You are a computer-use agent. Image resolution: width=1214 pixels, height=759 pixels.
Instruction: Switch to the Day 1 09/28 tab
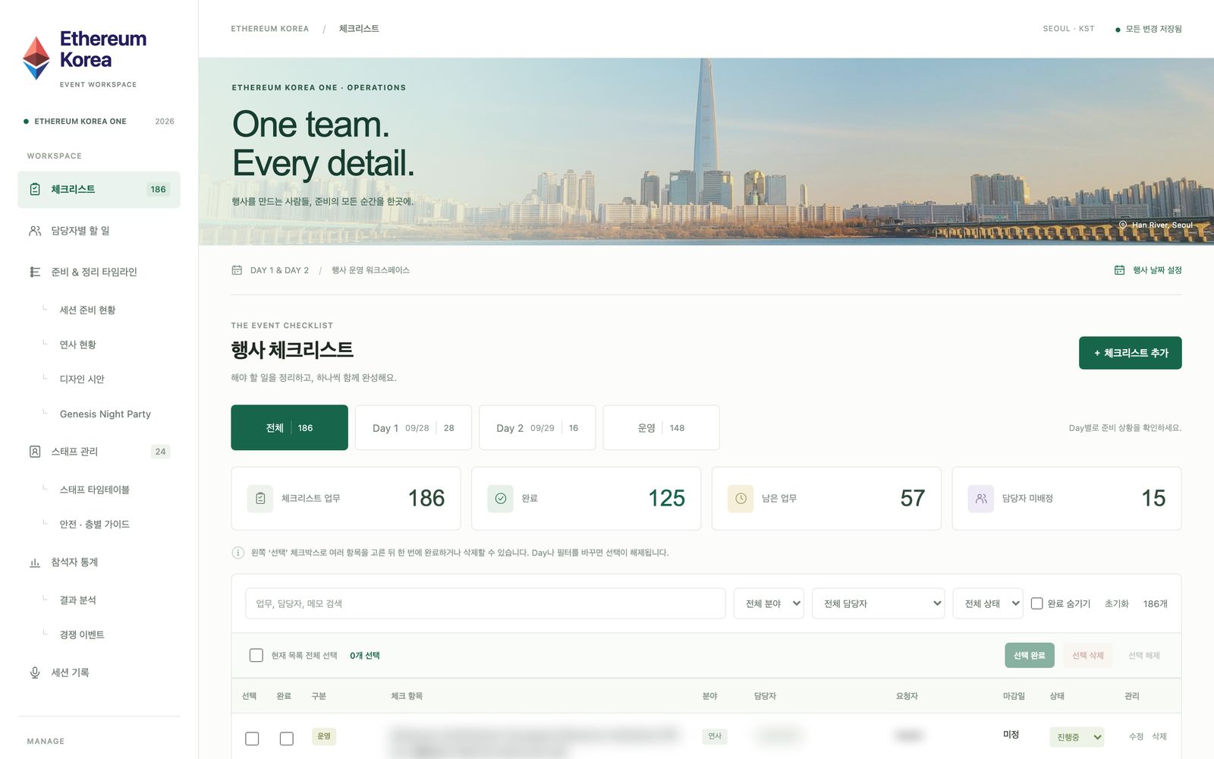tap(414, 427)
